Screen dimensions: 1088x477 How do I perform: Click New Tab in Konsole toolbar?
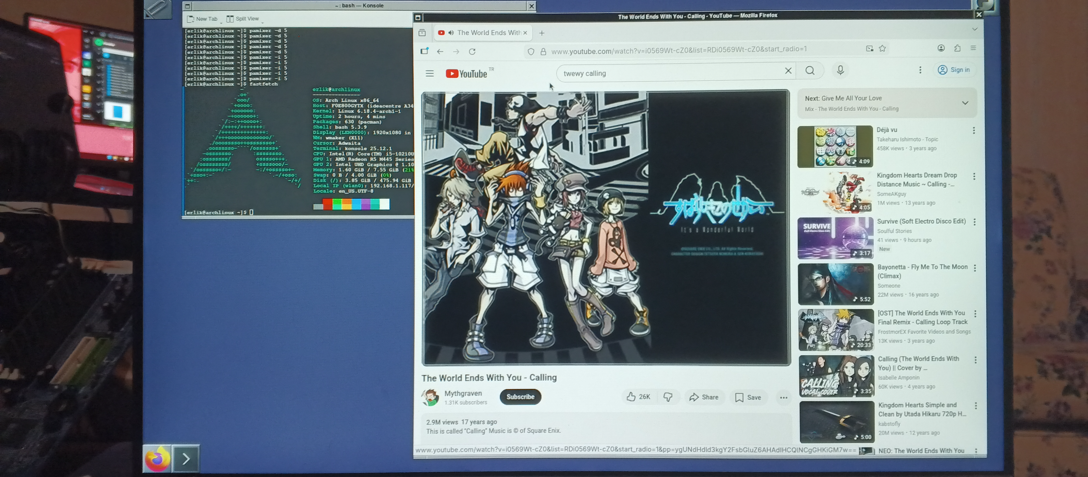click(x=202, y=19)
